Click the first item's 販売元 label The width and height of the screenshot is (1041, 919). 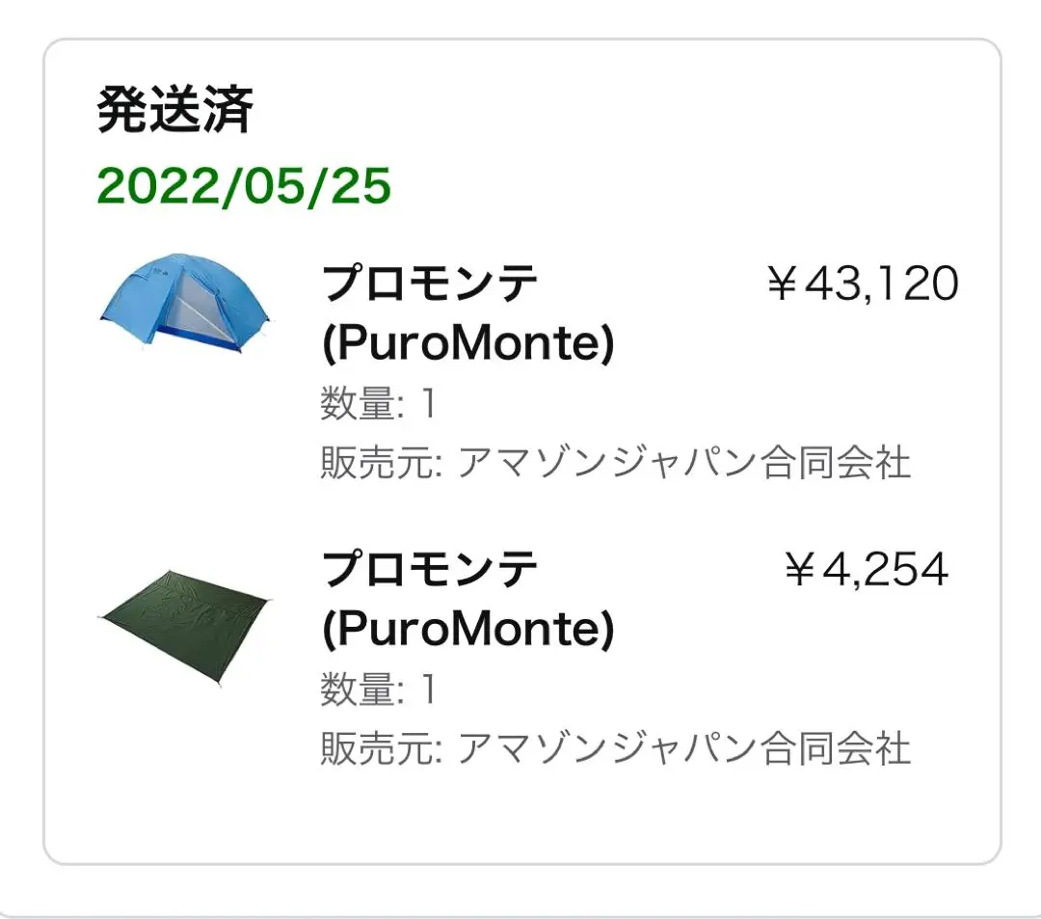tap(381, 462)
